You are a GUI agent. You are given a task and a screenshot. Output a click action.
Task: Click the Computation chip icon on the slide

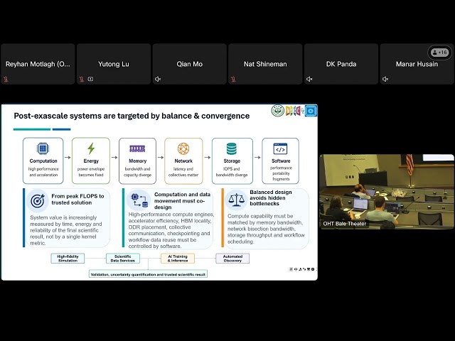[x=43, y=148]
